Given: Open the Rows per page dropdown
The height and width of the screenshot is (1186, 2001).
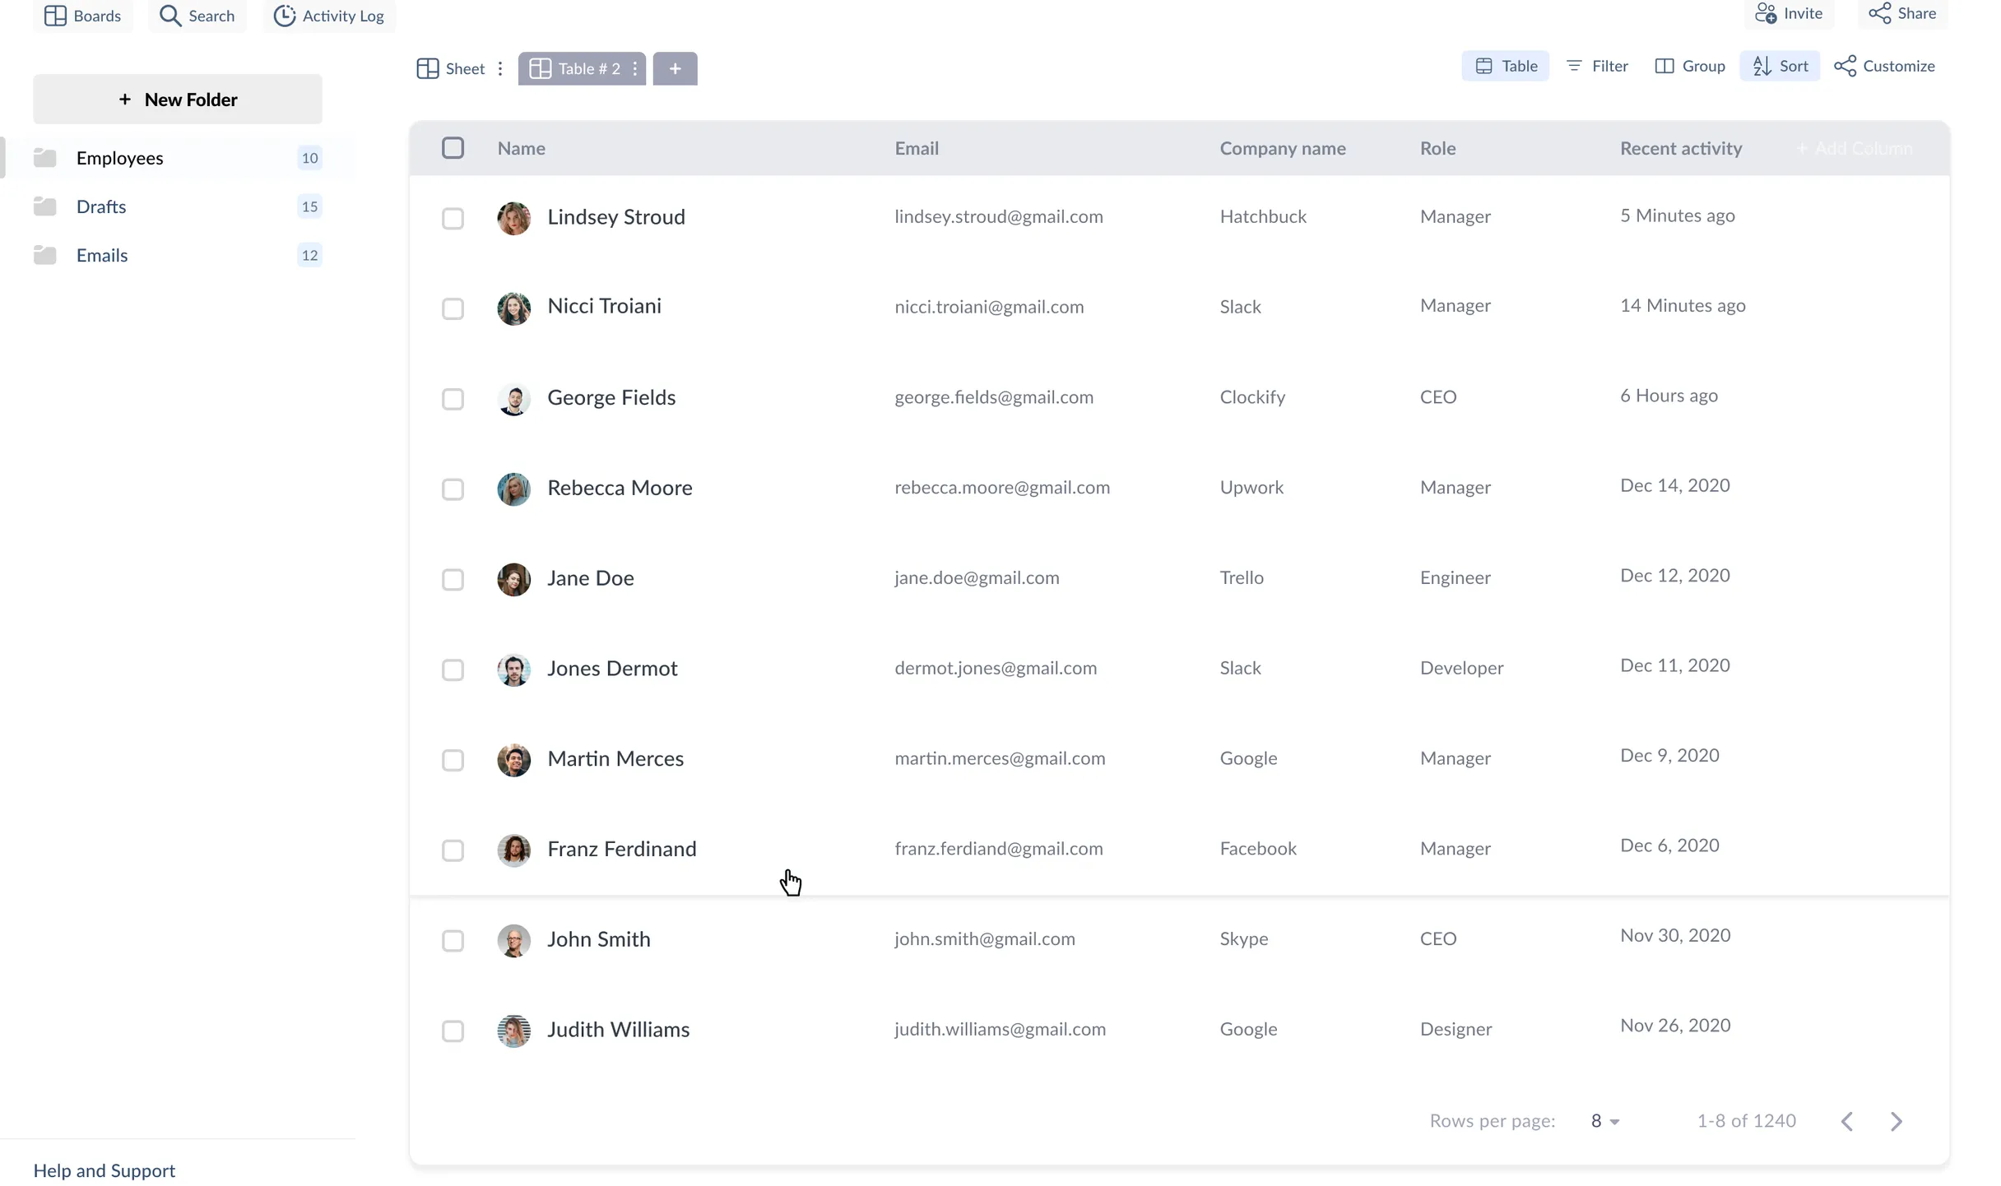Looking at the screenshot, I should pyautogui.click(x=1604, y=1122).
